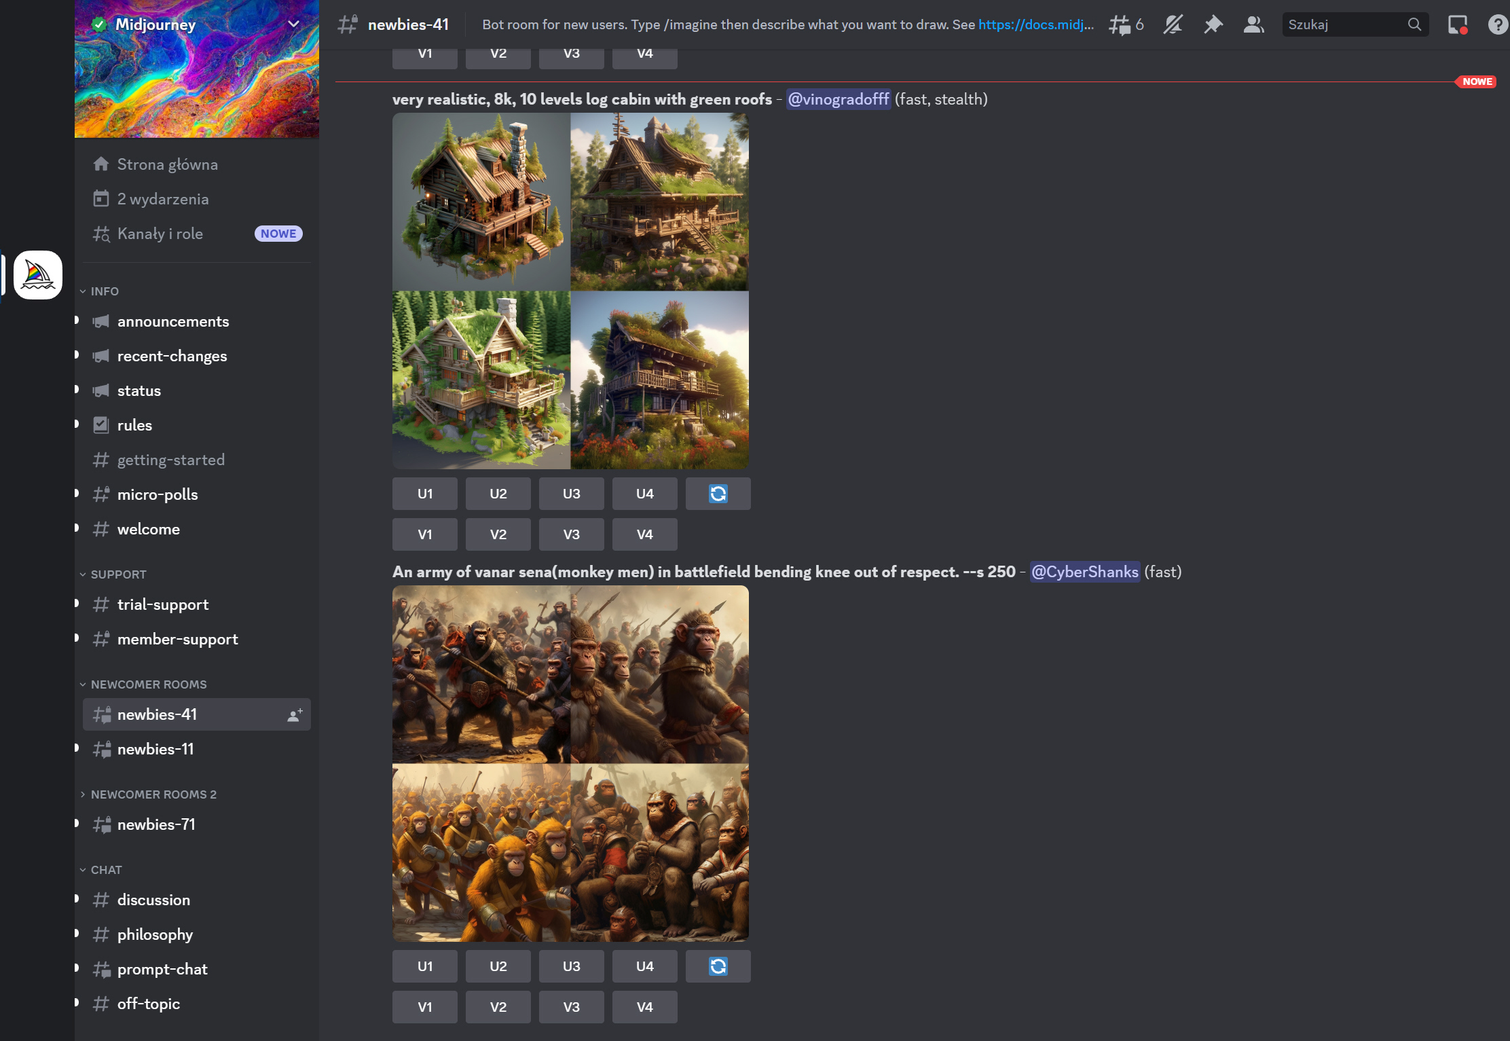1510x1041 pixels.
Task: Open the help question mark icon
Action: (x=1497, y=25)
